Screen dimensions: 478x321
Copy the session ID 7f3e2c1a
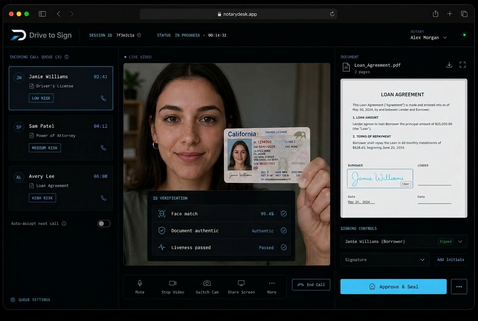click(x=139, y=35)
